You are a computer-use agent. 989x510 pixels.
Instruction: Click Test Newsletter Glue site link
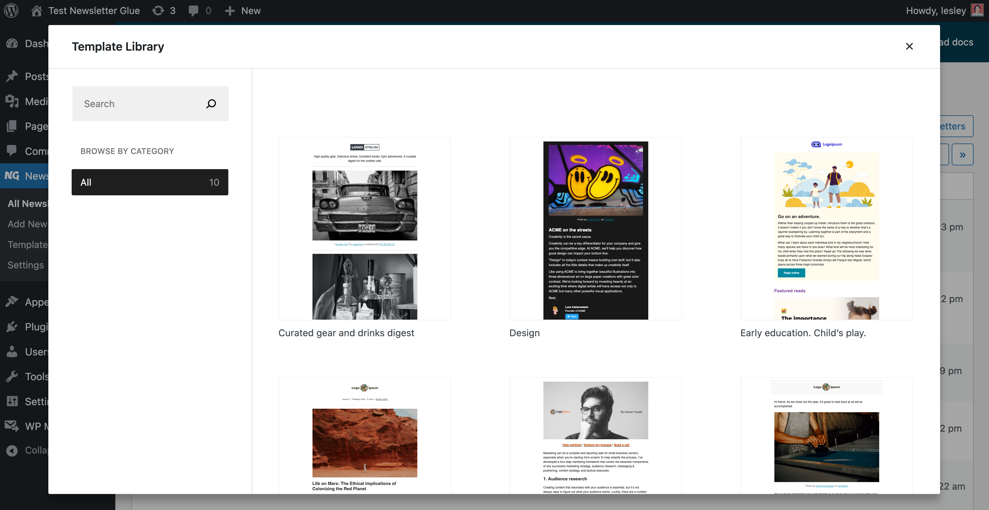[94, 10]
